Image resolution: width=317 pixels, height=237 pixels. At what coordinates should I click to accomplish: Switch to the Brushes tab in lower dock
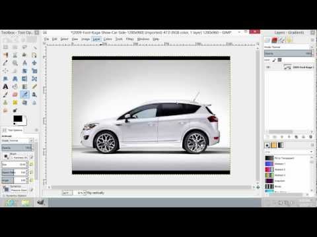coord(267,145)
